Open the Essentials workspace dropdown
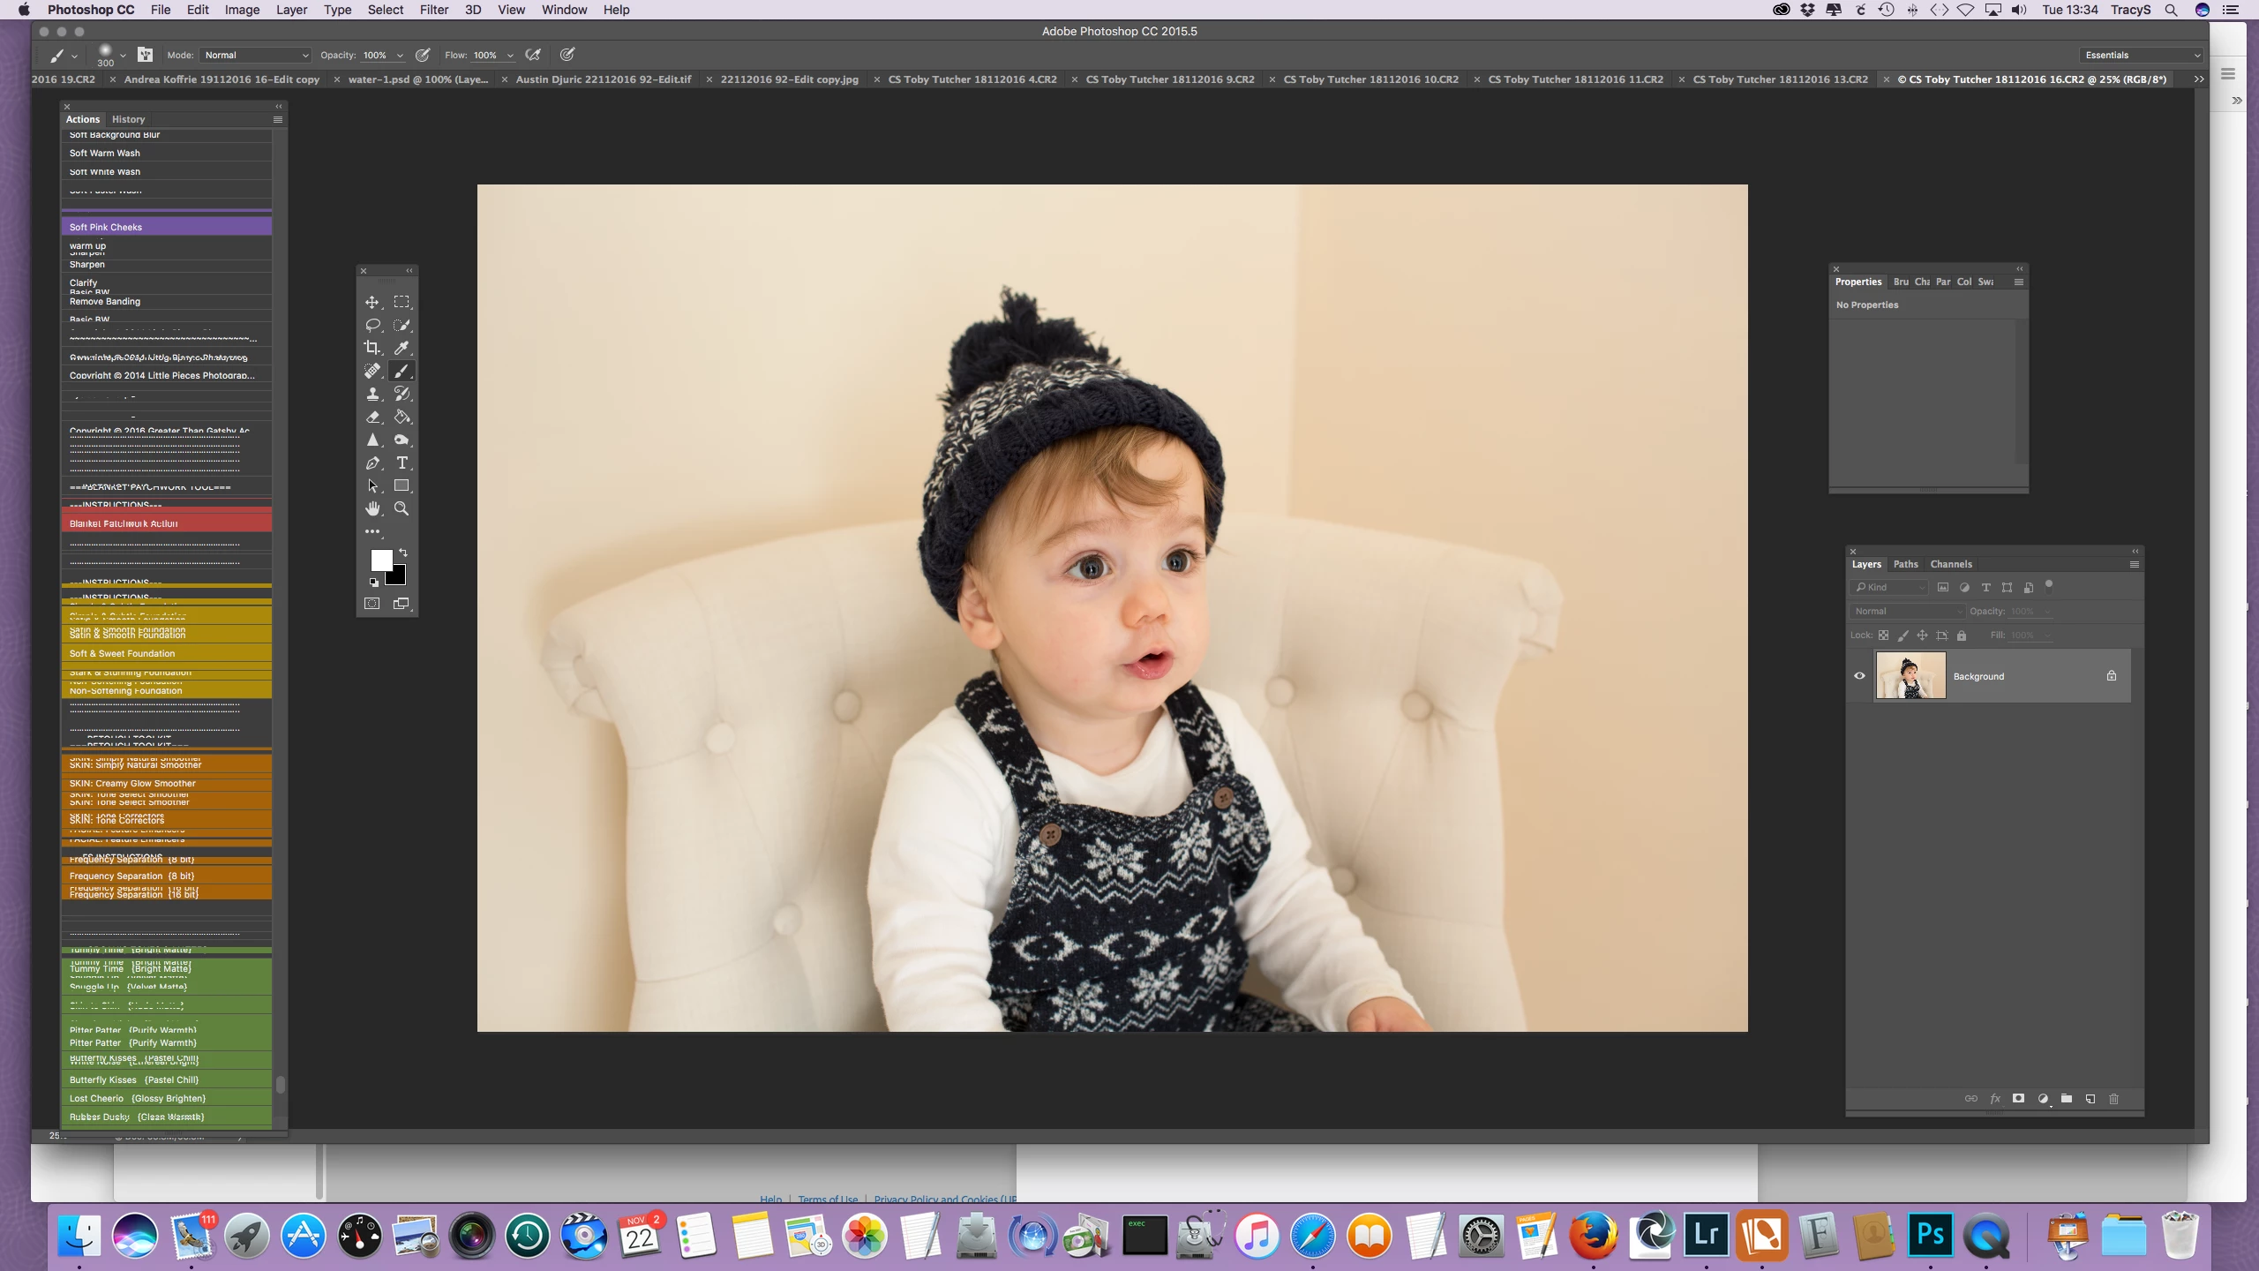The image size is (2259, 1271). (2141, 55)
